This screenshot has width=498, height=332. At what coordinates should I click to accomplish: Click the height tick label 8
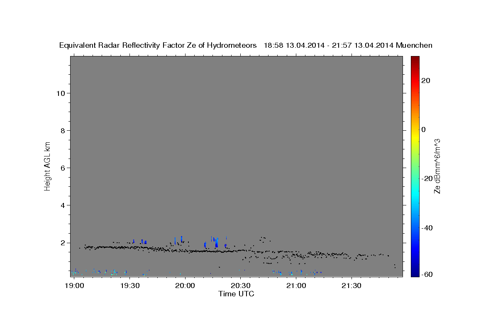click(63, 131)
